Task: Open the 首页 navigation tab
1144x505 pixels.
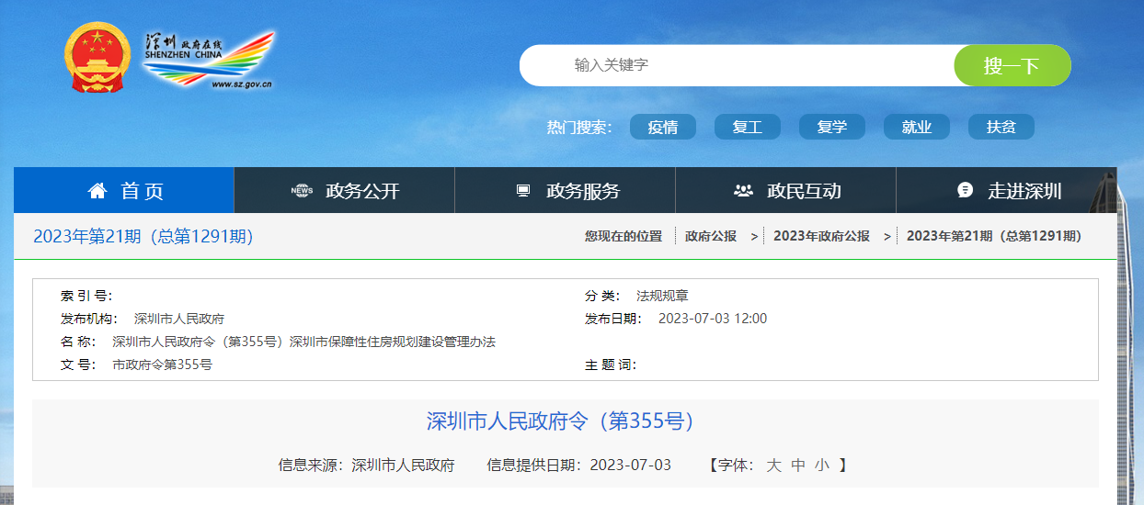Action: [x=124, y=190]
